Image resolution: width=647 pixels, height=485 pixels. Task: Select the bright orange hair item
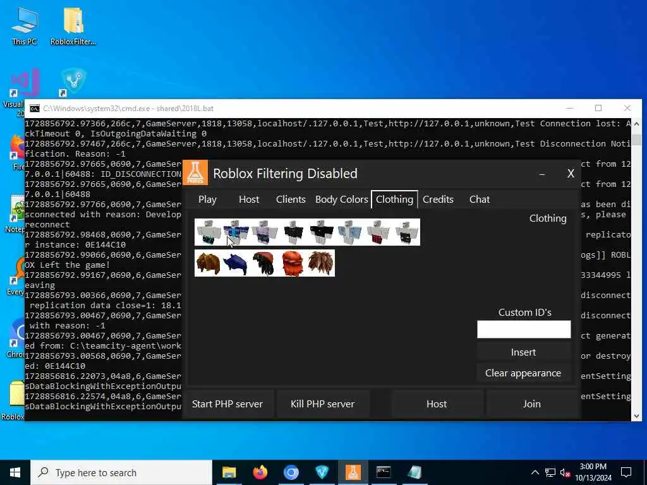click(x=293, y=263)
